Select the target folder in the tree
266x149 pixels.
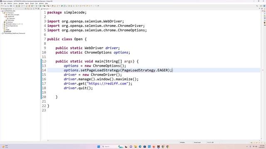7,29
